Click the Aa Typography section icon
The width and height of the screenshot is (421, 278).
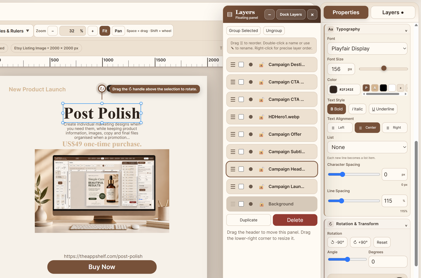[331, 29]
